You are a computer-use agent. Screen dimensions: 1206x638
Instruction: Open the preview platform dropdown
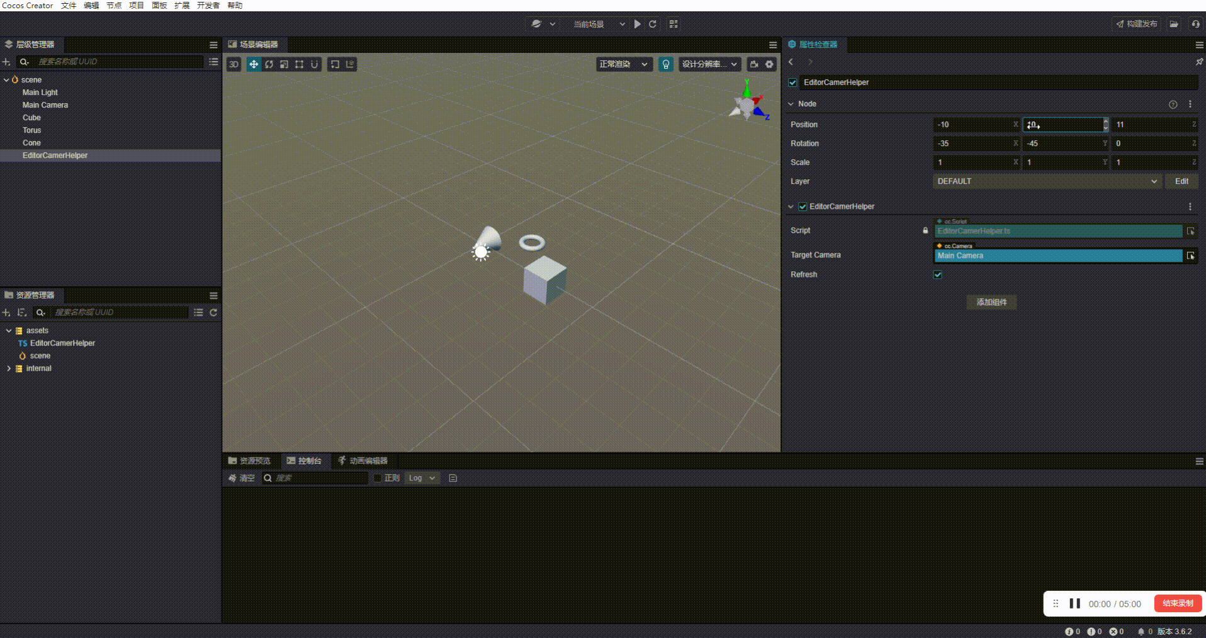(x=544, y=24)
